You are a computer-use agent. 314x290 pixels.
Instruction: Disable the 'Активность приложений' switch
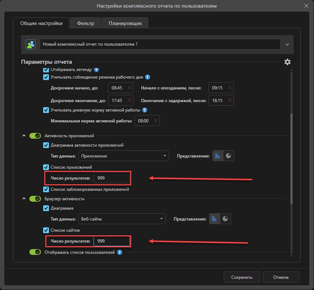(x=35, y=136)
